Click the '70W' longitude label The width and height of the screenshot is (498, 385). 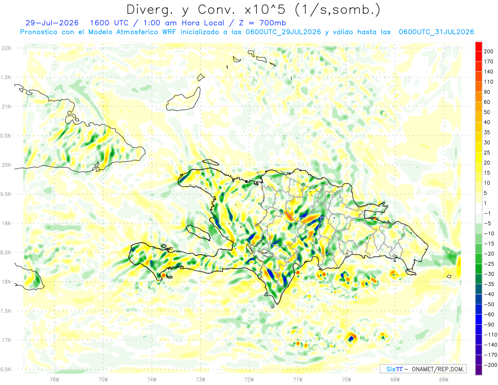point(347,379)
